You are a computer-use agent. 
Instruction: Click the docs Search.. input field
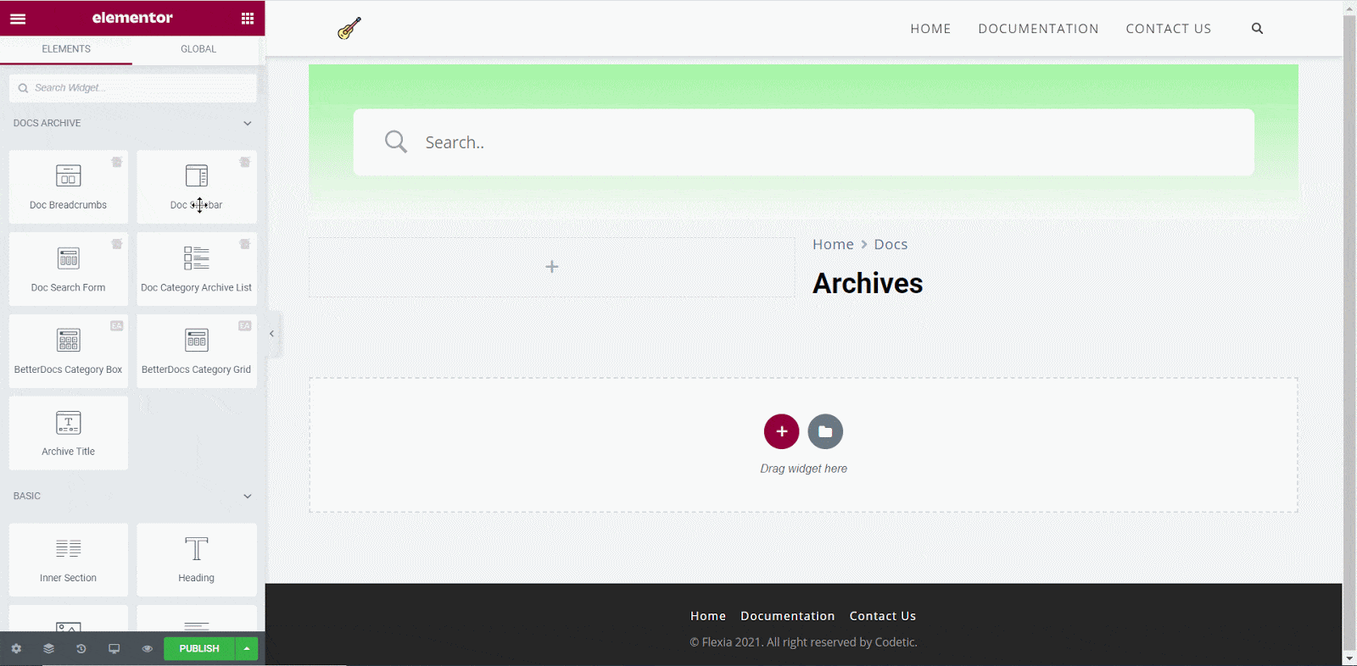pyautogui.click(x=803, y=142)
